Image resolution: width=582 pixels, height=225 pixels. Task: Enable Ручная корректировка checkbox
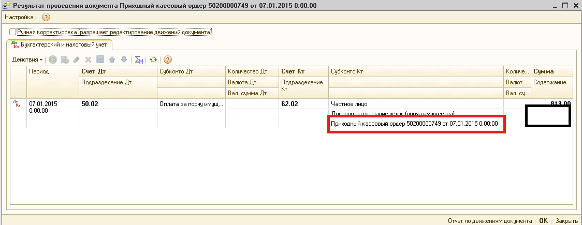pyautogui.click(x=12, y=32)
